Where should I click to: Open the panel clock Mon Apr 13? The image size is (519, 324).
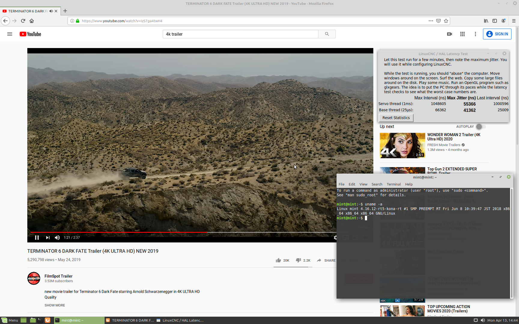coord(502,320)
